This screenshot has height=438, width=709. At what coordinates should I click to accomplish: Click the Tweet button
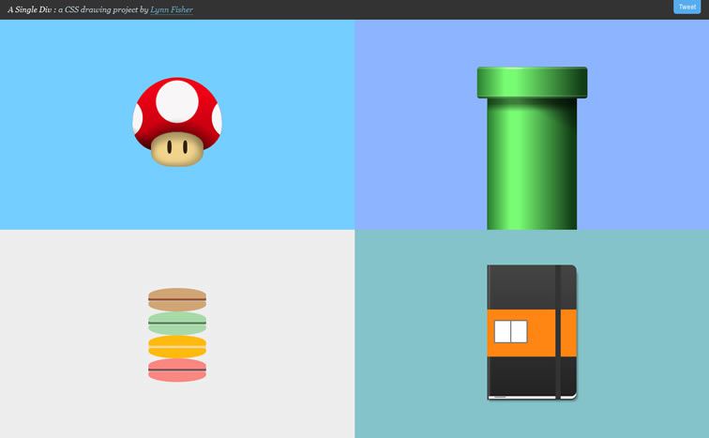[687, 7]
